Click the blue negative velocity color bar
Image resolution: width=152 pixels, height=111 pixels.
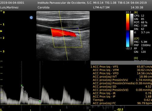click(x=128, y=39)
